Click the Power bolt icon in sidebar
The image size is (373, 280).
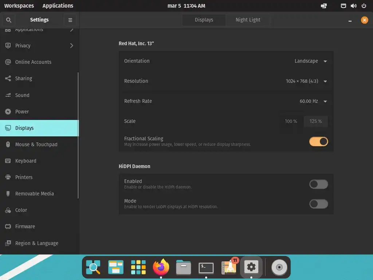(8, 112)
